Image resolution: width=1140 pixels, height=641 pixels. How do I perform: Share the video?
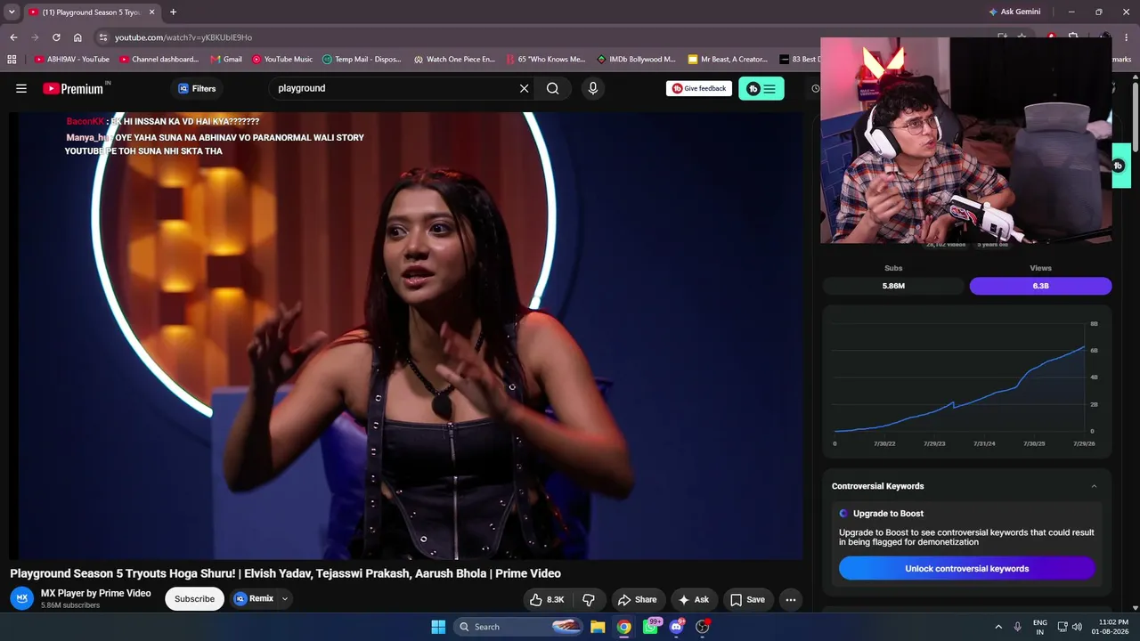click(637, 600)
